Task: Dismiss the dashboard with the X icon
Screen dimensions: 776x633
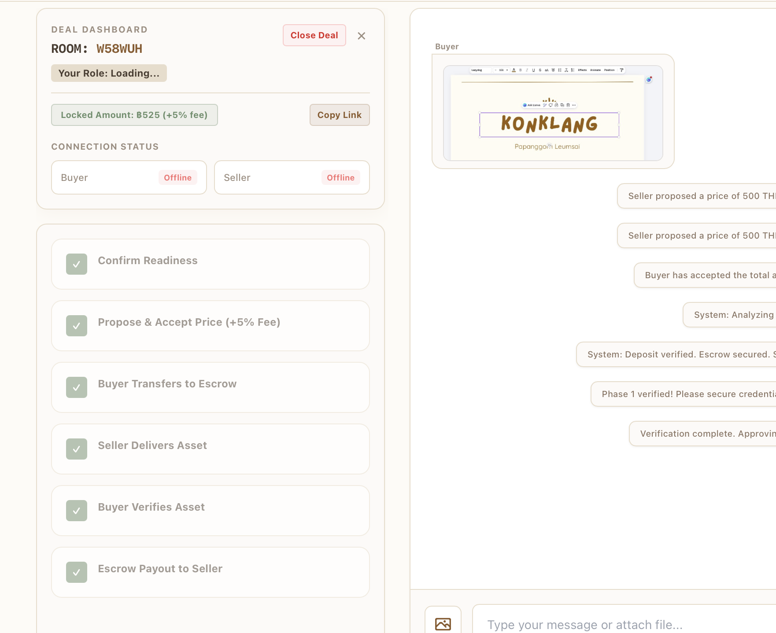Action: click(x=361, y=36)
